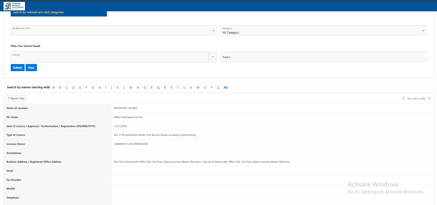Image resolution: width=437 pixels, height=205 pixels.
Task: Filter names starting with Y
Action: 212,88
